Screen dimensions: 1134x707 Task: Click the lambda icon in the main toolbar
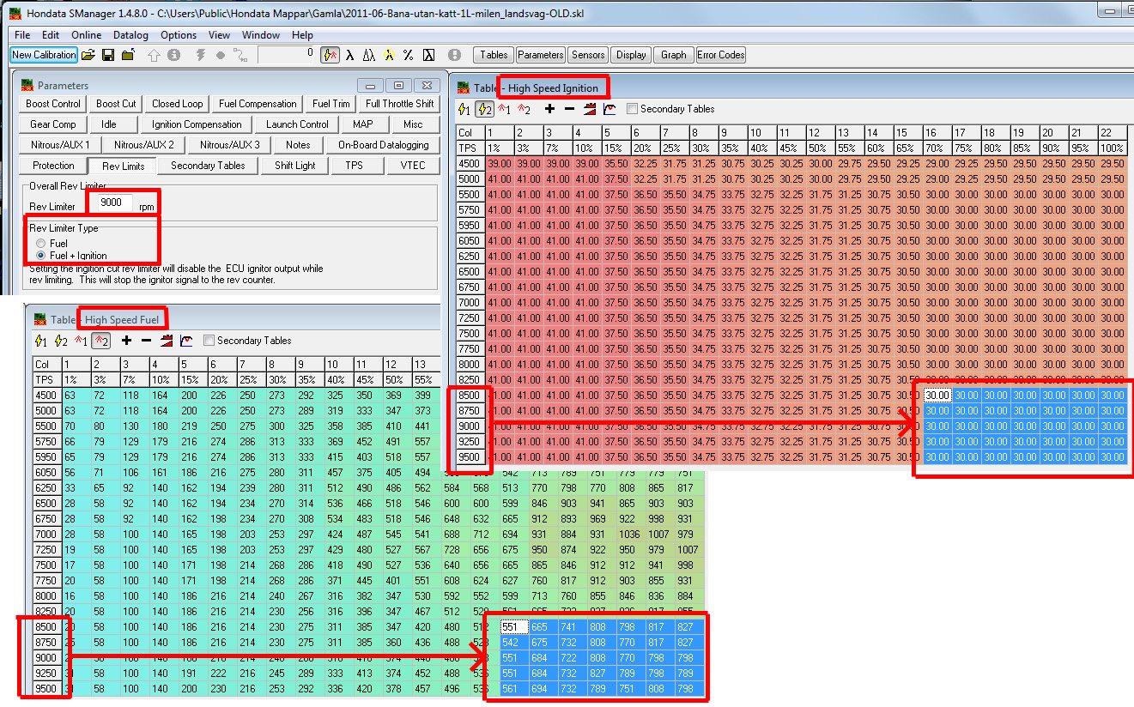point(349,55)
